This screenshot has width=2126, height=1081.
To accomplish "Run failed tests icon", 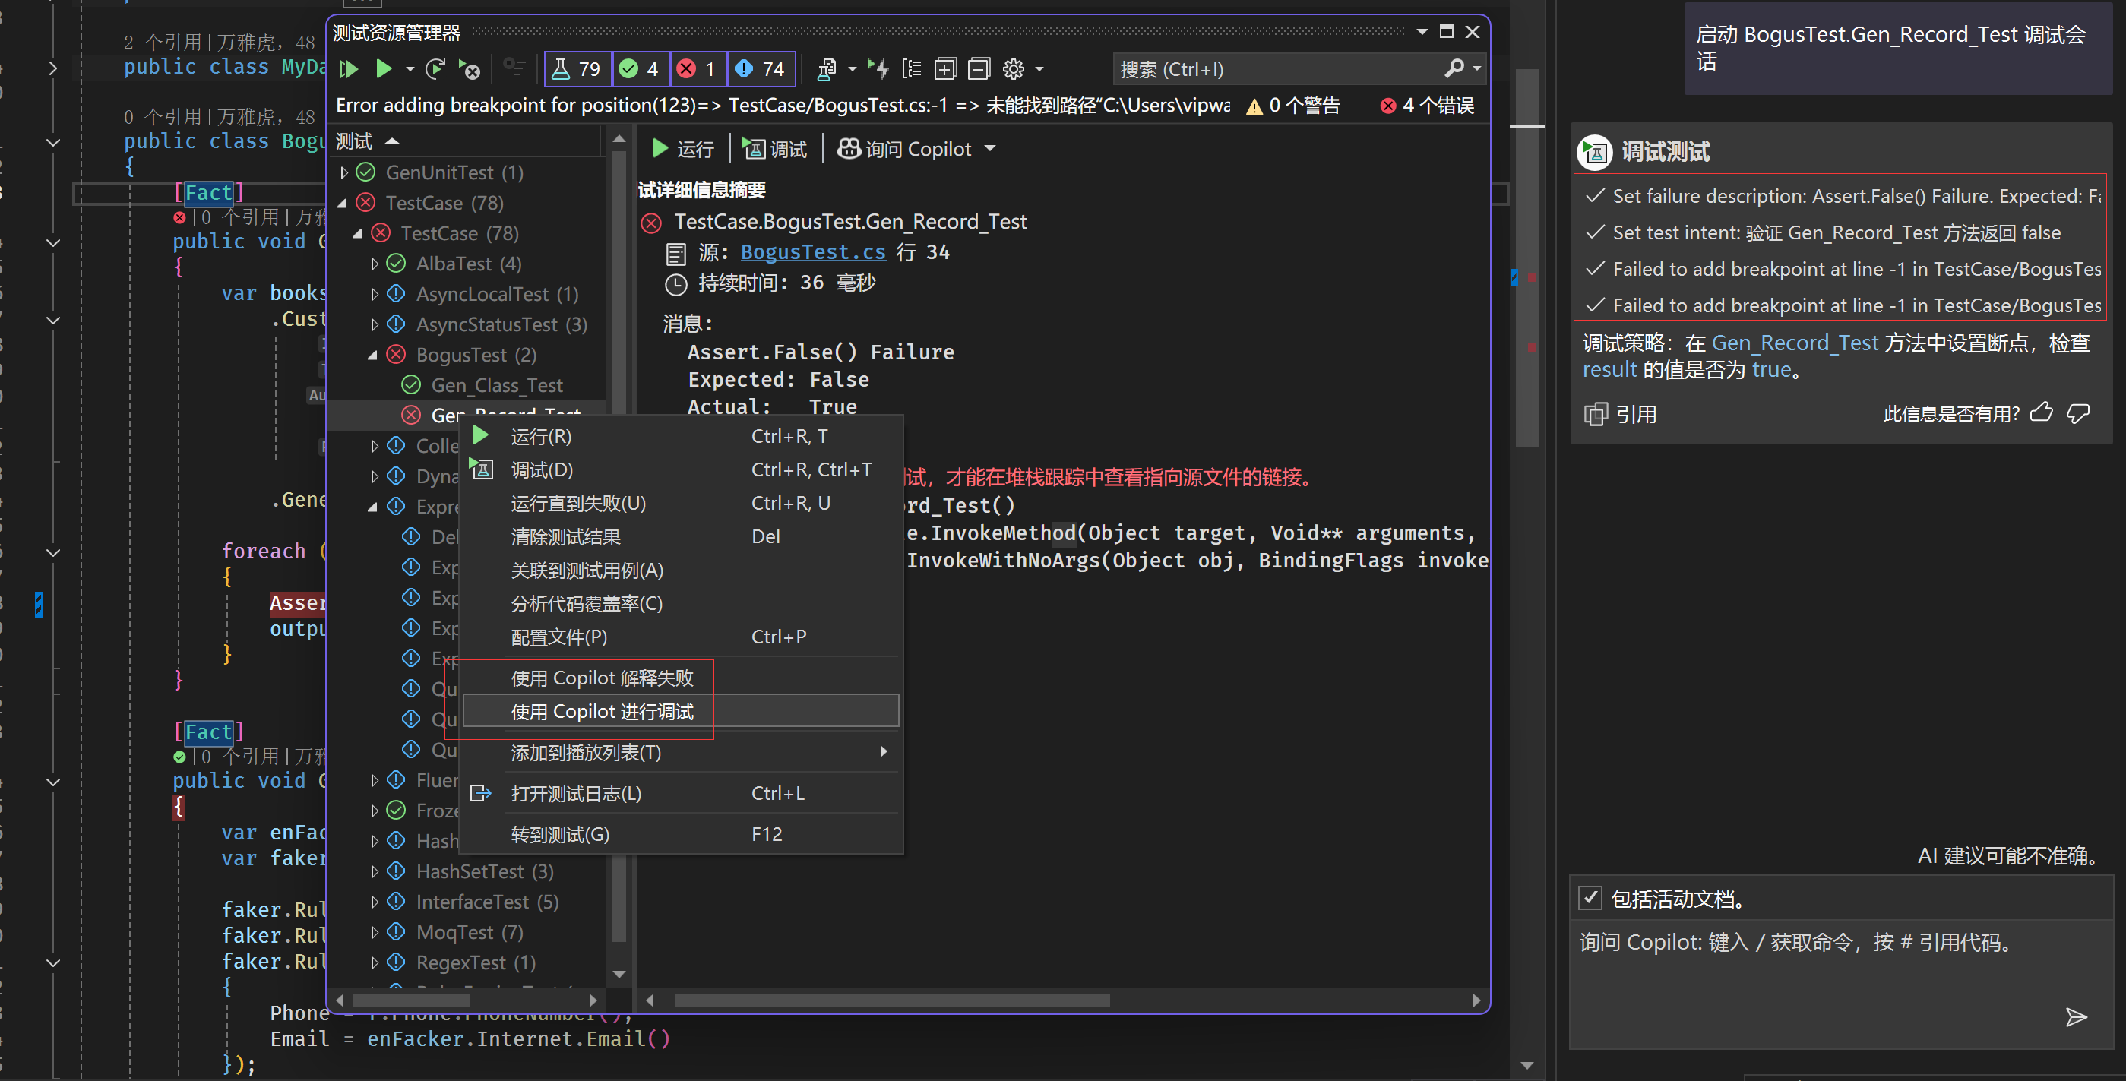I will point(470,69).
